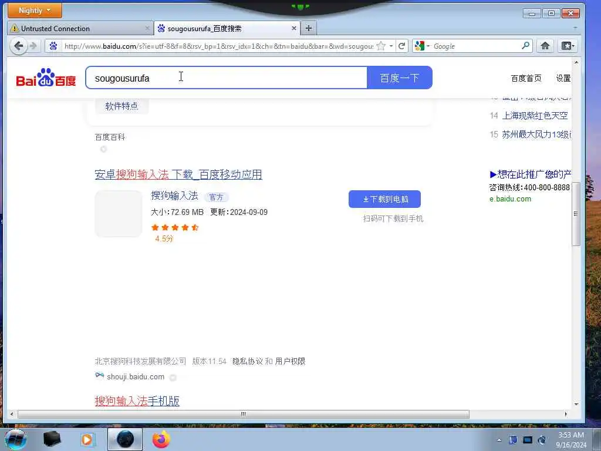The width and height of the screenshot is (601, 451).
Task: Go to the home page
Action: click(545, 46)
